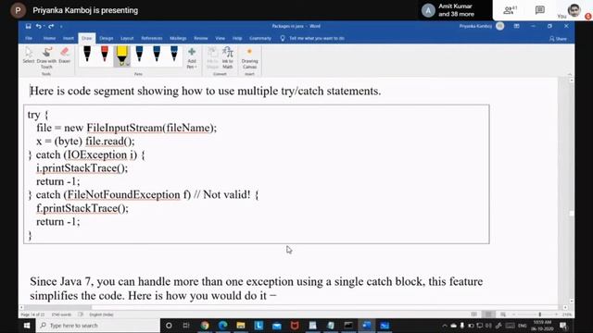Pick the Eraser tool
Viewport: 593px width, 333px height.
[x=65, y=55]
